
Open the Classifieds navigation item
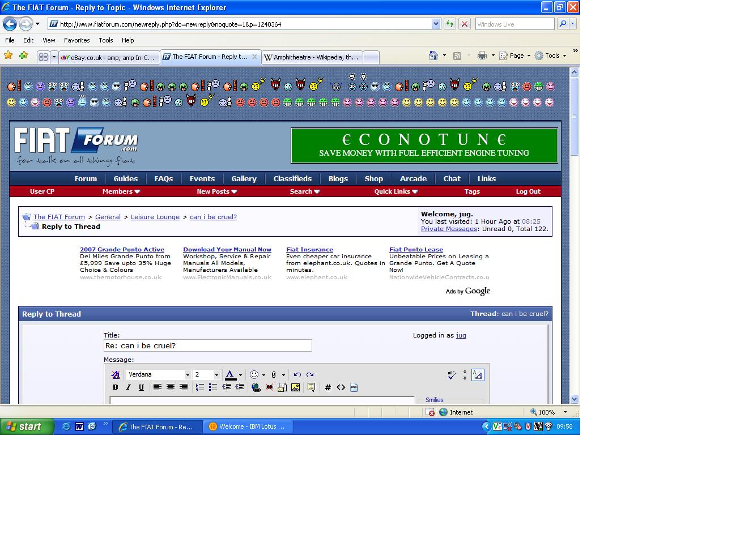pyautogui.click(x=292, y=178)
